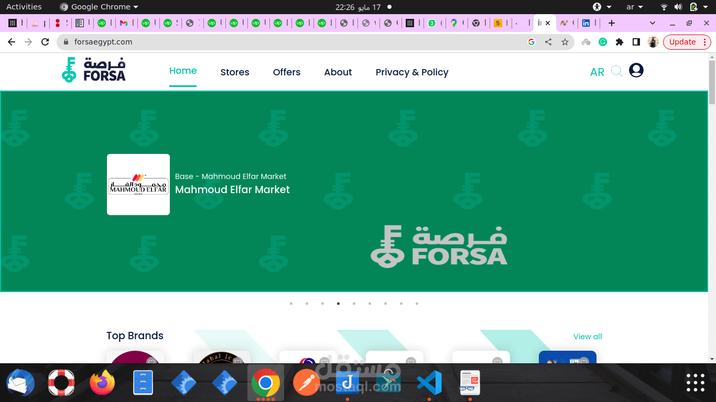Click the Forsa logo in the header
The image size is (716, 402).
click(x=94, y=70)
